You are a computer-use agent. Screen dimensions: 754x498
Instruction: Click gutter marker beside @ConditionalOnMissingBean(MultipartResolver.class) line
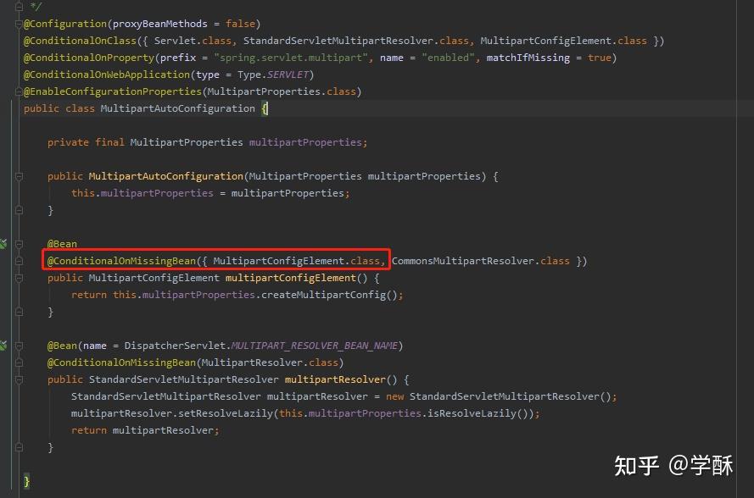pos(19,362)
